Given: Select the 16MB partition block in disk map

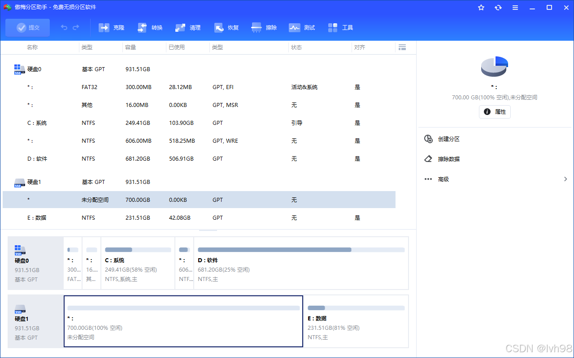Looking at the screenshot, I should click(91, 263).
